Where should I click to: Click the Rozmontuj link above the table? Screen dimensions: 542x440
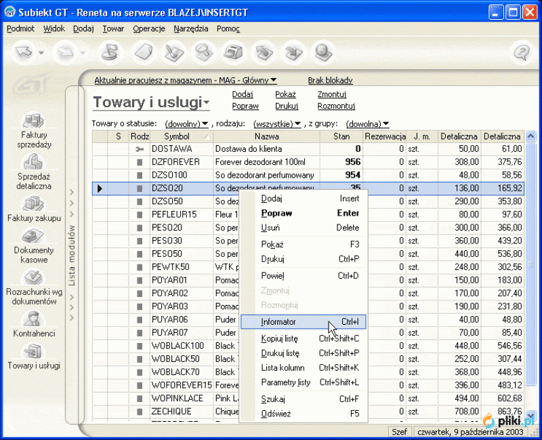tap(336, 106)
